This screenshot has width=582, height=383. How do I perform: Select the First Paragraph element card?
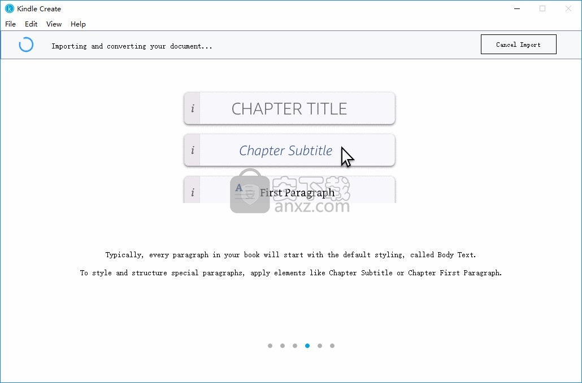[289, 190]
